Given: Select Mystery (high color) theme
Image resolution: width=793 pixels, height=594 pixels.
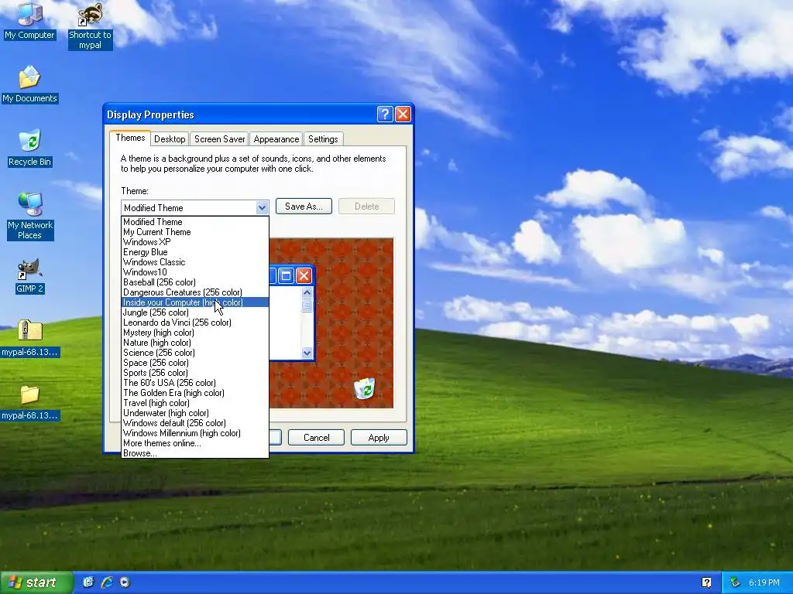Looking at the screenshot, I should point(194,333).
